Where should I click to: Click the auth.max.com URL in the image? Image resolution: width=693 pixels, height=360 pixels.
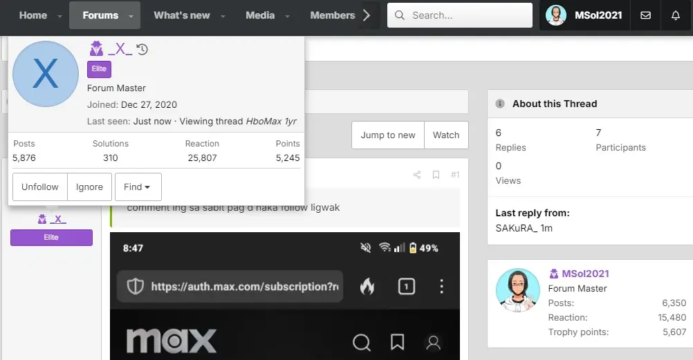pyautogui.click(x=245, y=287)
